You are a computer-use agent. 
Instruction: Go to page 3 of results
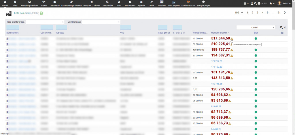258,13
